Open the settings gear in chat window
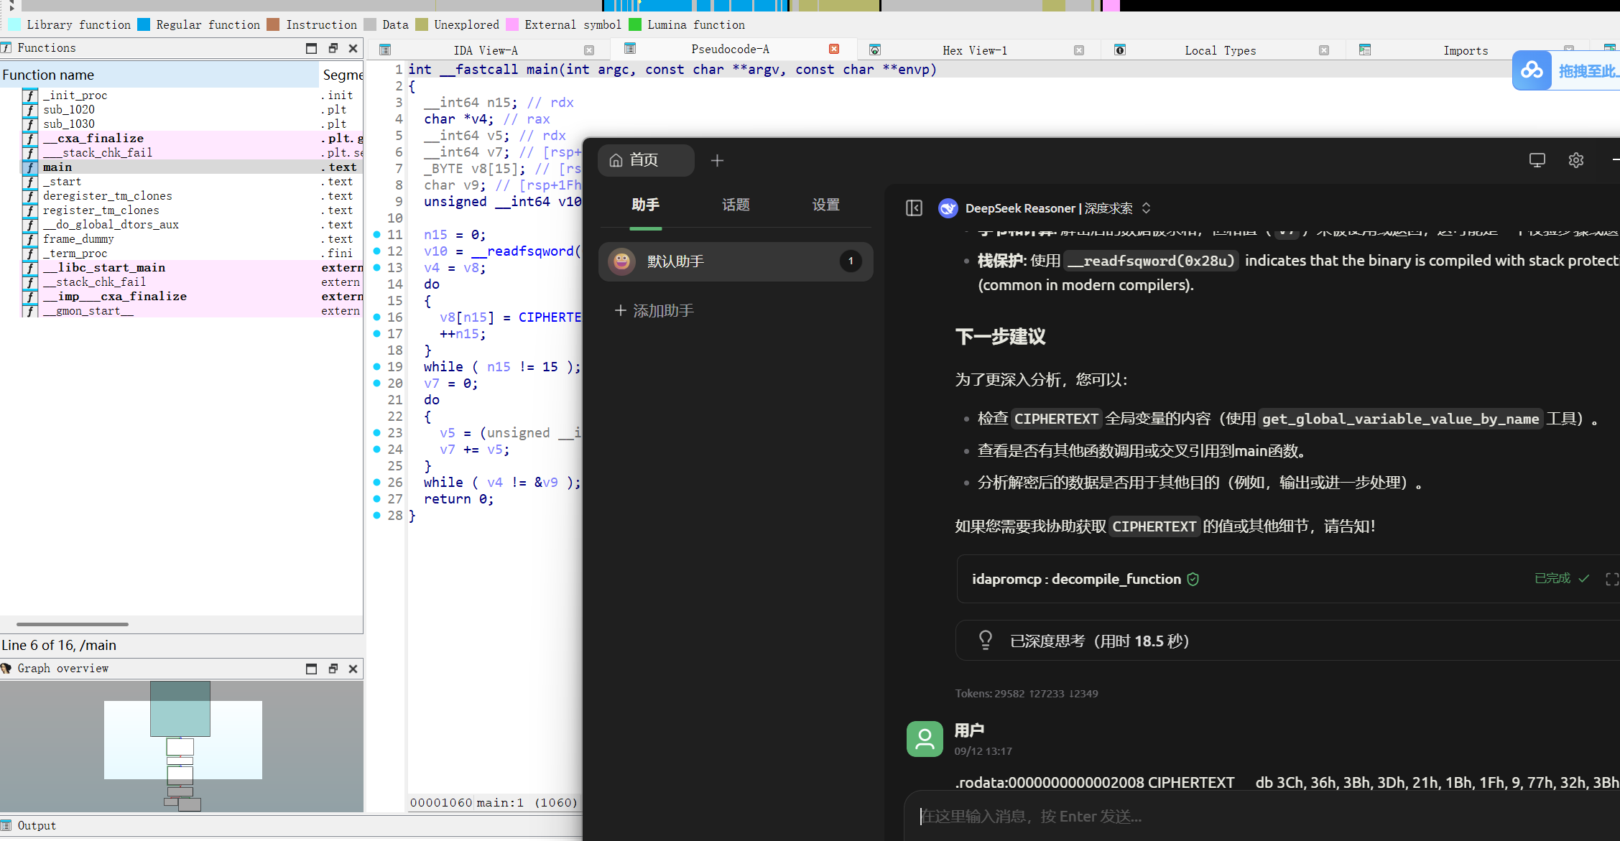 pos(1575,160)
